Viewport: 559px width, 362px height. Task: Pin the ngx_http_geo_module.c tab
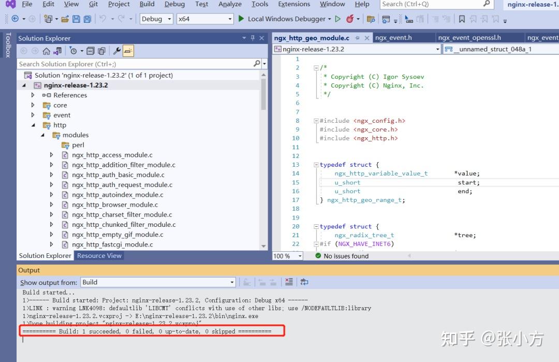coord(357,37)
